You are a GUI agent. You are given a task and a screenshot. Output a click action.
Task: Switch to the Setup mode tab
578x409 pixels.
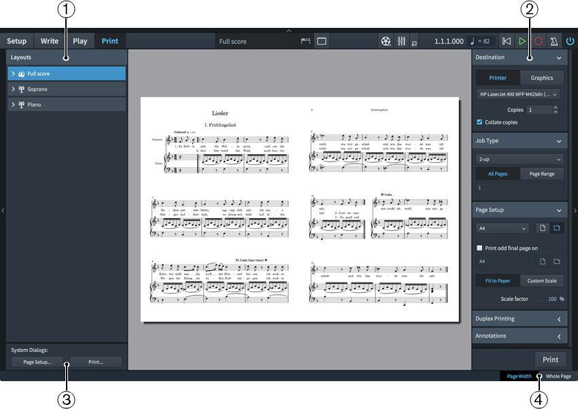tap(17, 41)
